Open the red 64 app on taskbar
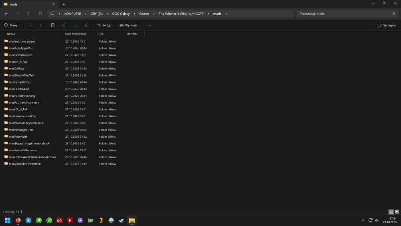401x226 pixels. [59, 220]
